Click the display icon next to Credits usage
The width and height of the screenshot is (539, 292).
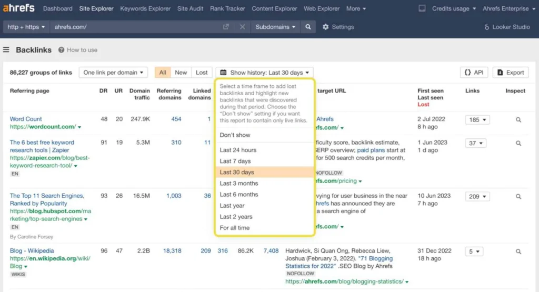point(422,8)
